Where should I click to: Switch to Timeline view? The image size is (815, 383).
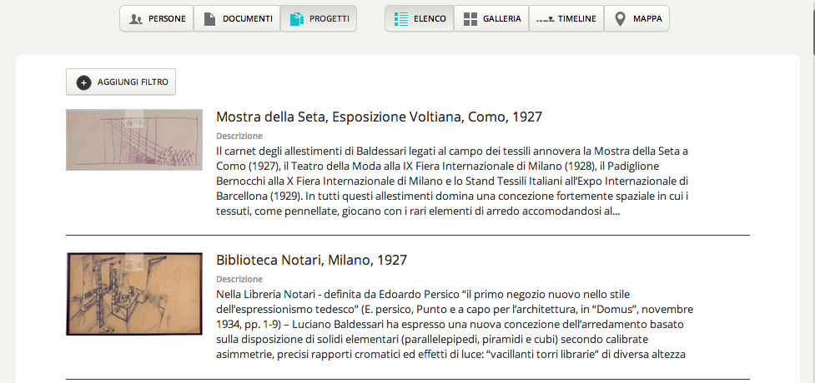coord(576,18)
